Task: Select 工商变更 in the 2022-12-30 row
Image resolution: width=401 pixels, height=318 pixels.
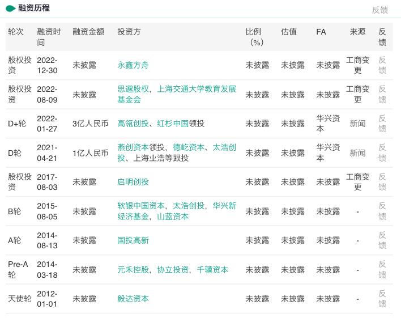Action: (x=357, y=65)
